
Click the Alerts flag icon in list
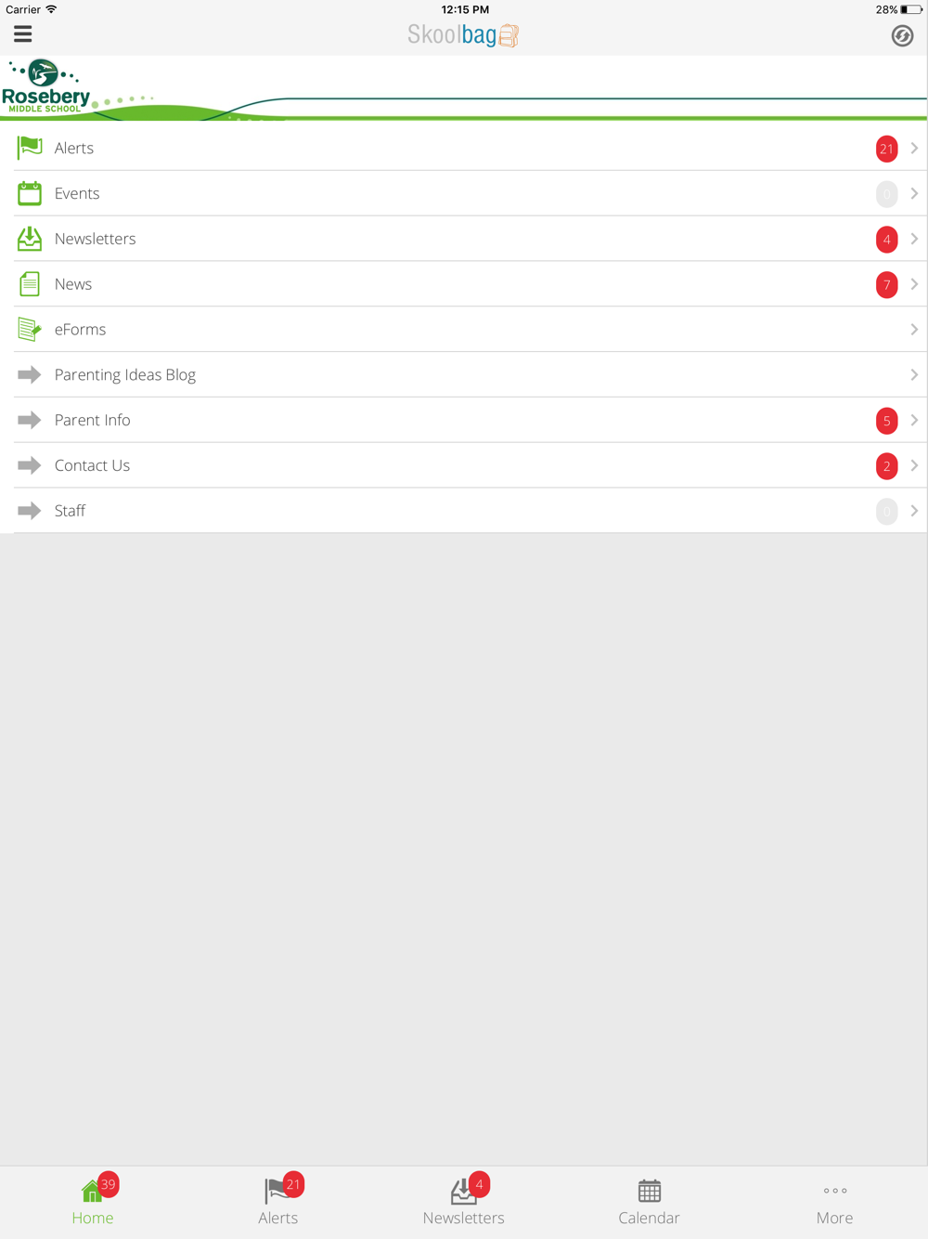[x=30, y=148]
